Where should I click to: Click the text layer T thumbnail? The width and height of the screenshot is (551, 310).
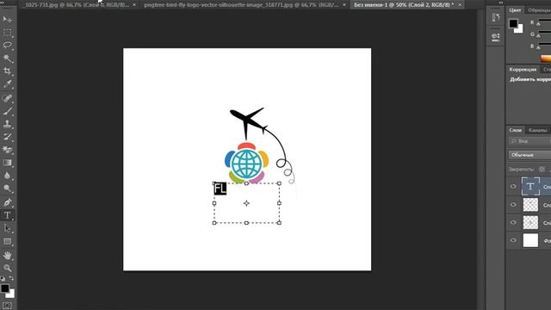click(x=530, y=186)
